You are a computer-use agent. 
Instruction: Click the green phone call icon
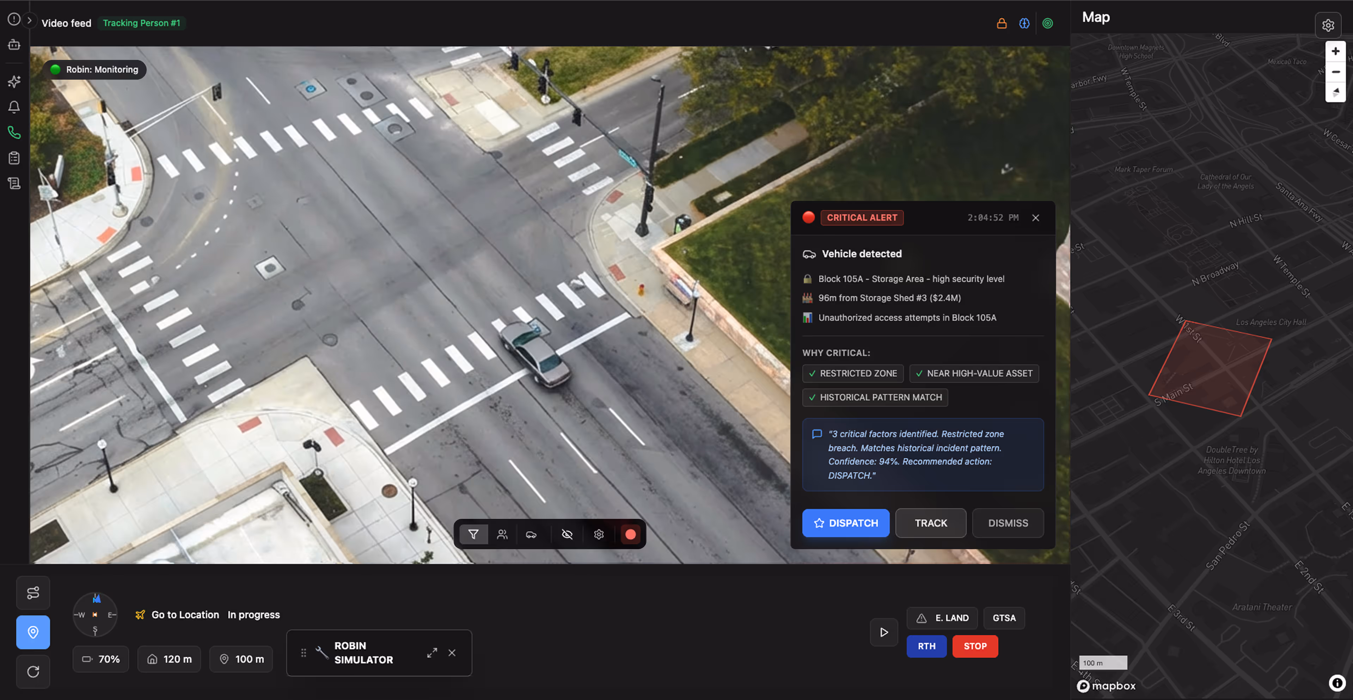point(14,133)
